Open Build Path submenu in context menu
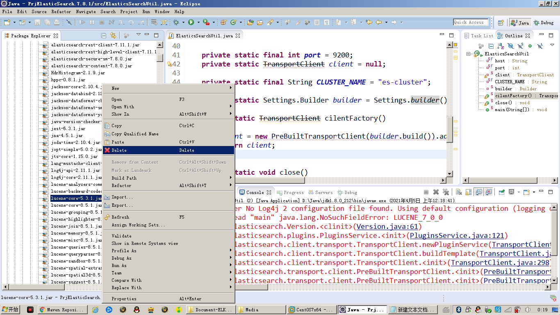The image size is (560, 315). pyautogui.click(x=168, y=178)
